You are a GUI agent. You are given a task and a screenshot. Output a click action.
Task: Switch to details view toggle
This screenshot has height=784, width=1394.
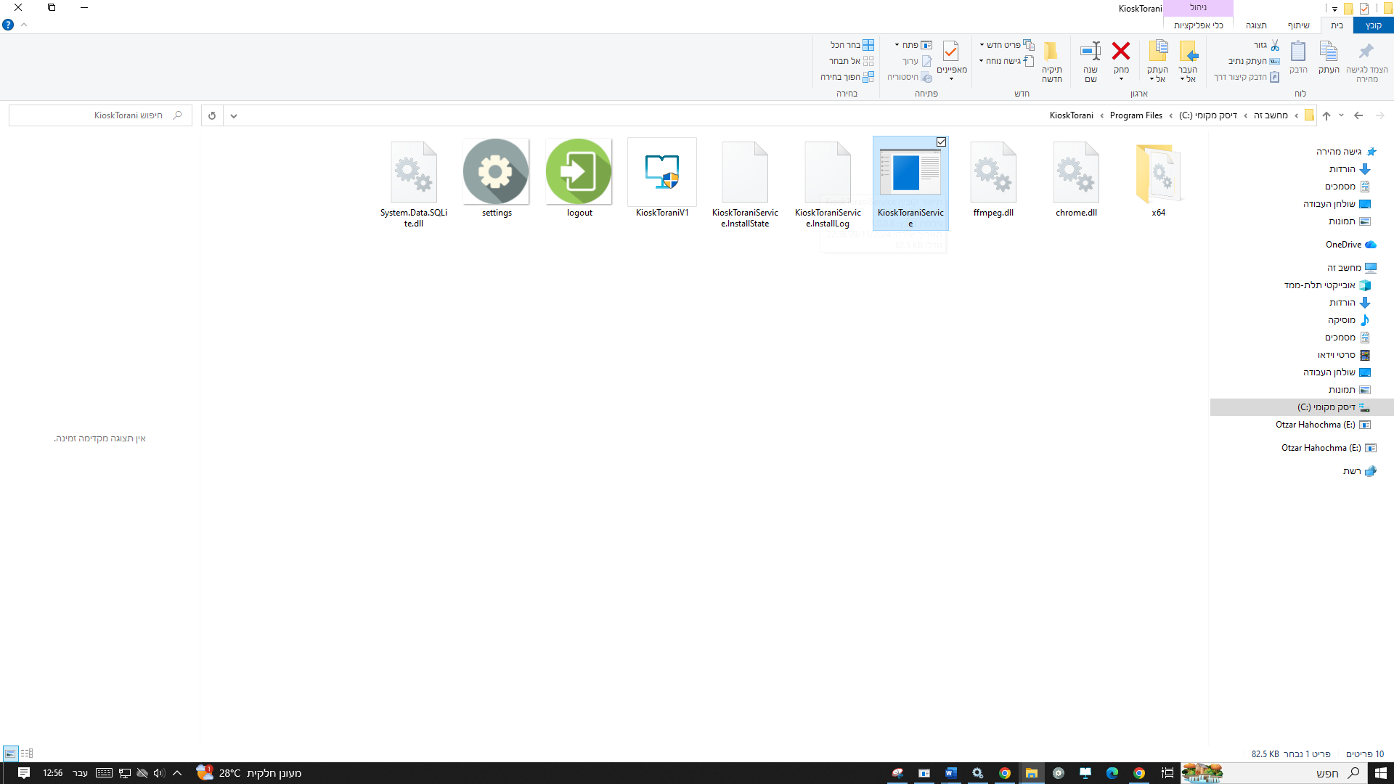(x=27, y=754)
